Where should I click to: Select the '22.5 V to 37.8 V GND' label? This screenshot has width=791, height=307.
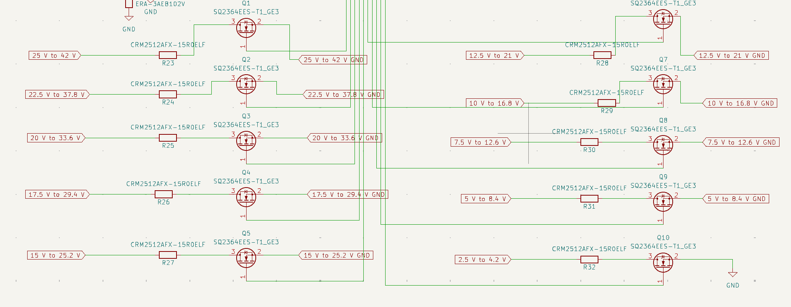(343, 95)
